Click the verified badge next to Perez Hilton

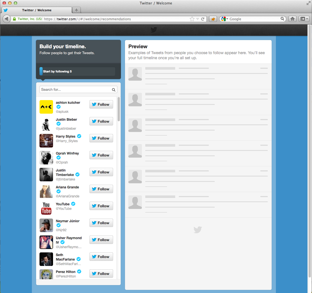[x=79, y=272]
